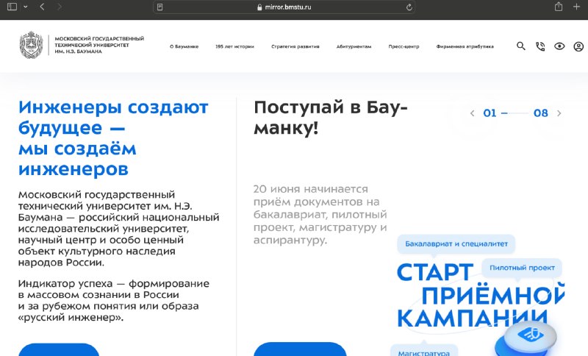The height and width of the screenshot is (356, 588).
Task: Open the sidebar dropdown chevron in Safari toolbar
Action: pyautogui.click(x=26, y=7)
